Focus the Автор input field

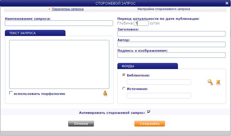171,45
